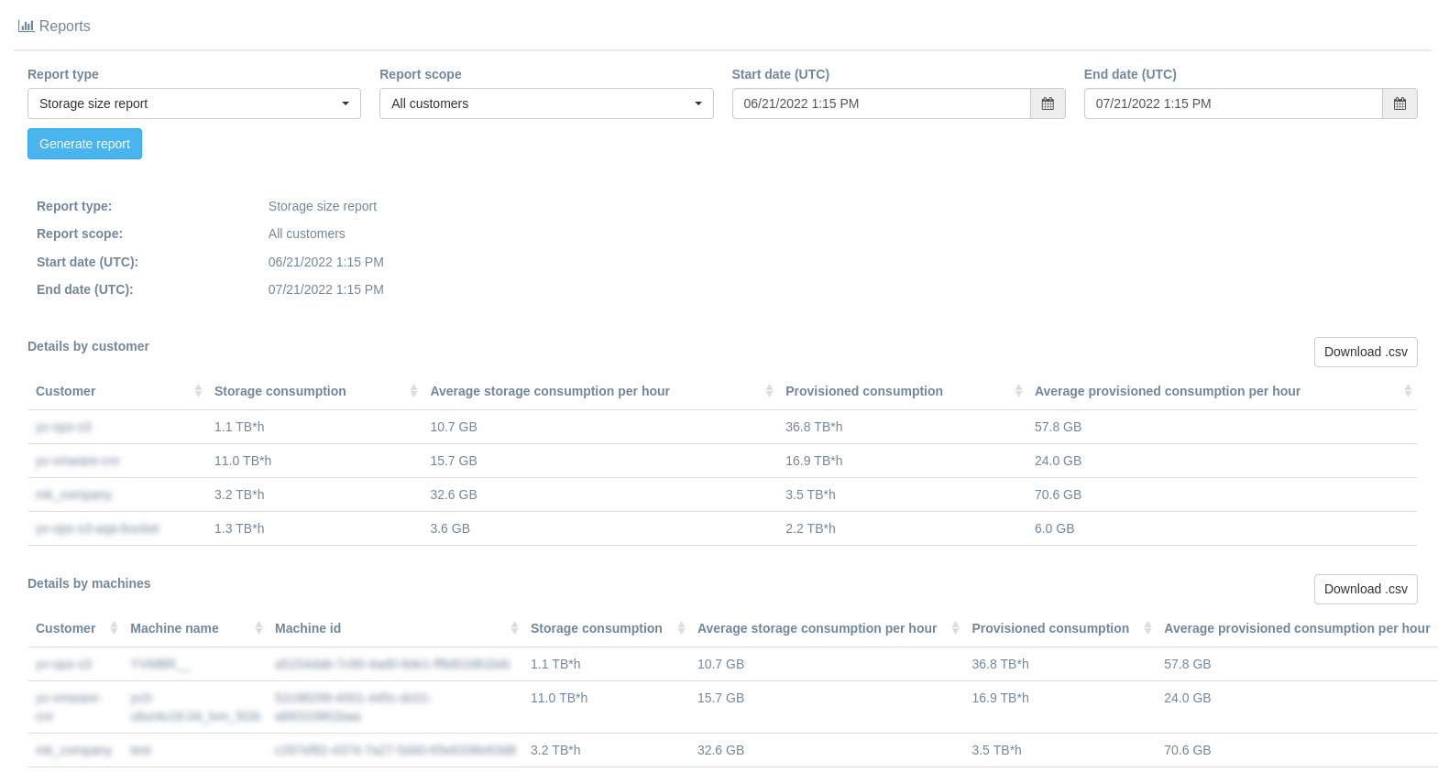Image resolution: width=1438 pixels, height=772 pixels.
Task: Sort machines table by Storage consumption
Action: pyautogui.click(x=596, y=628)
